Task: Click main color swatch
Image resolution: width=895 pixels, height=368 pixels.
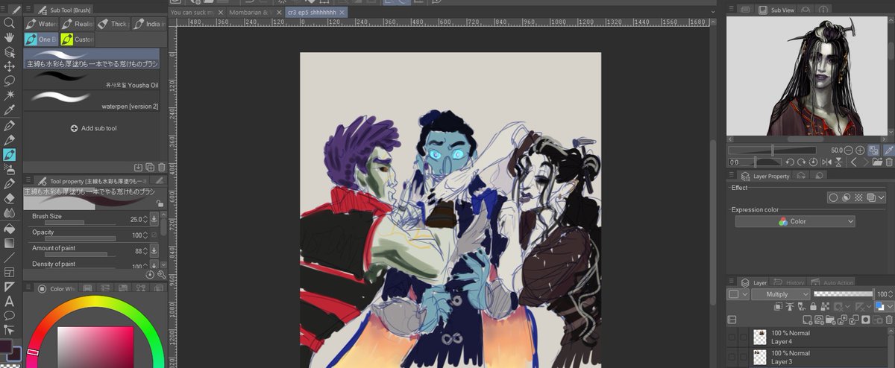Action: [5, 347]
